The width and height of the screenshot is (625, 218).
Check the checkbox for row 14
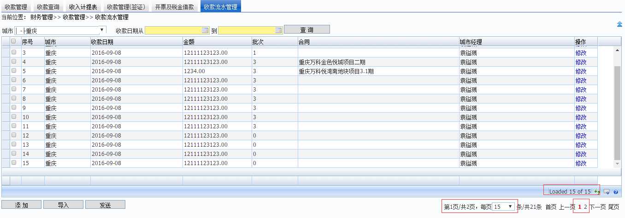pyautogui.click(x=14, y=153)
